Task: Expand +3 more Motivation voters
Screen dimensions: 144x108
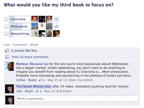Action: pos(56,26)
